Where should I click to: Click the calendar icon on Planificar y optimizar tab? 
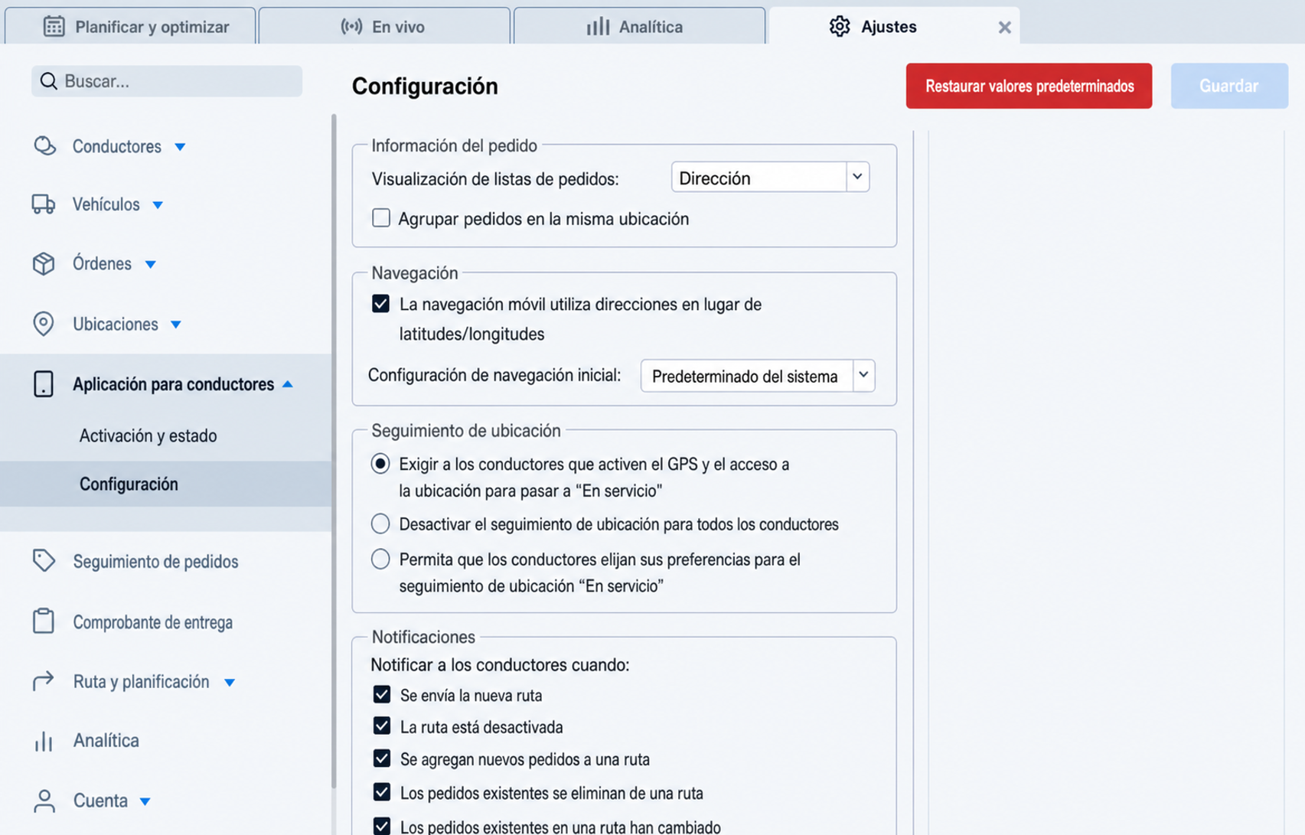(54, 26)
